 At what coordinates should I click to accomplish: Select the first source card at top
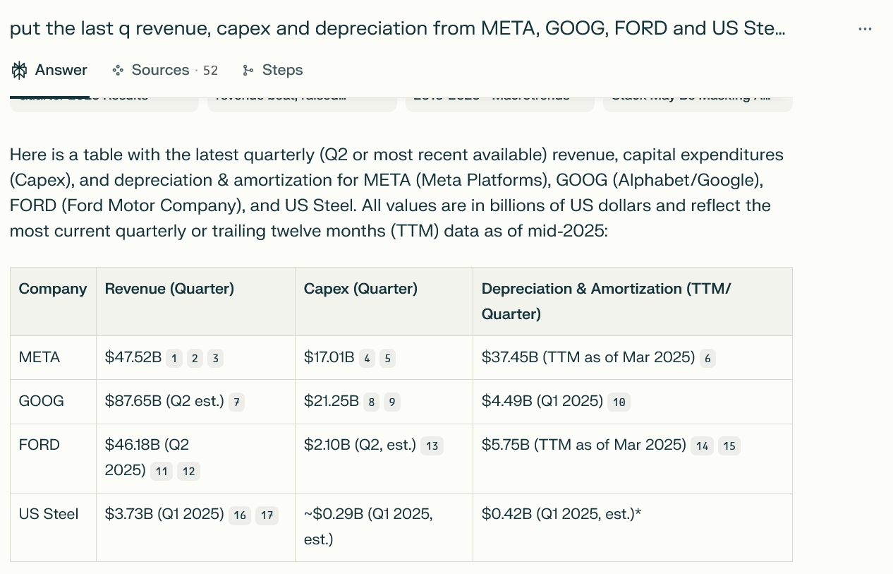click(x=104, y=103)
